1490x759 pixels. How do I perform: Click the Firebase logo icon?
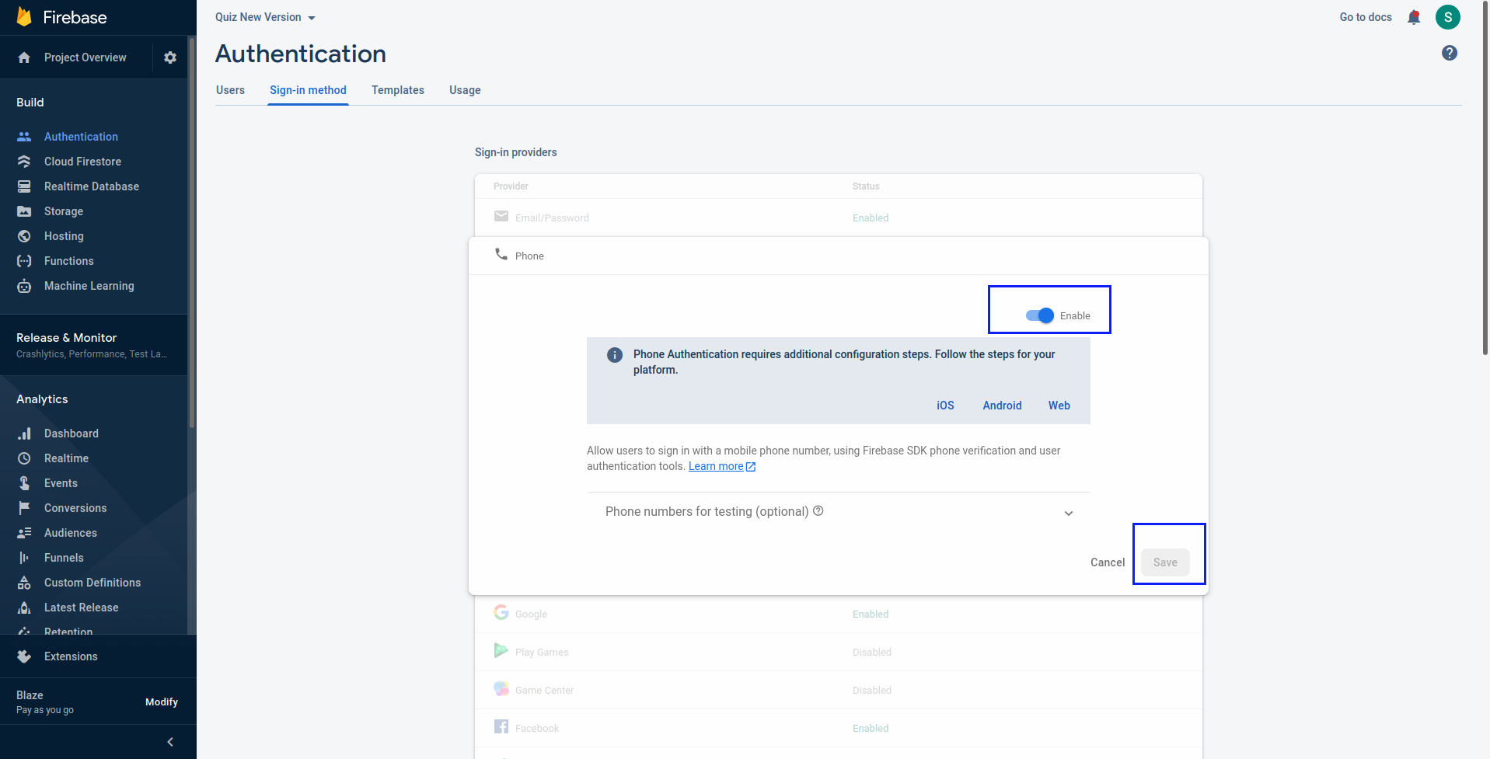(x=24, y=17)
